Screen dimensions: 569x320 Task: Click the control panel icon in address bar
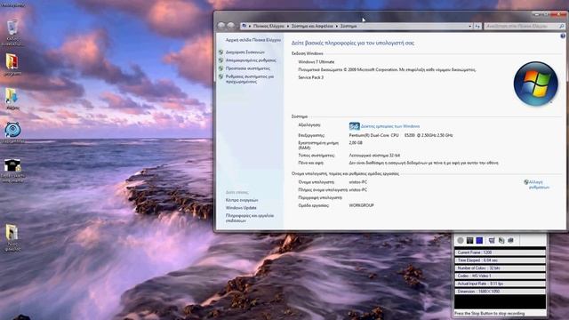[244, 26]
